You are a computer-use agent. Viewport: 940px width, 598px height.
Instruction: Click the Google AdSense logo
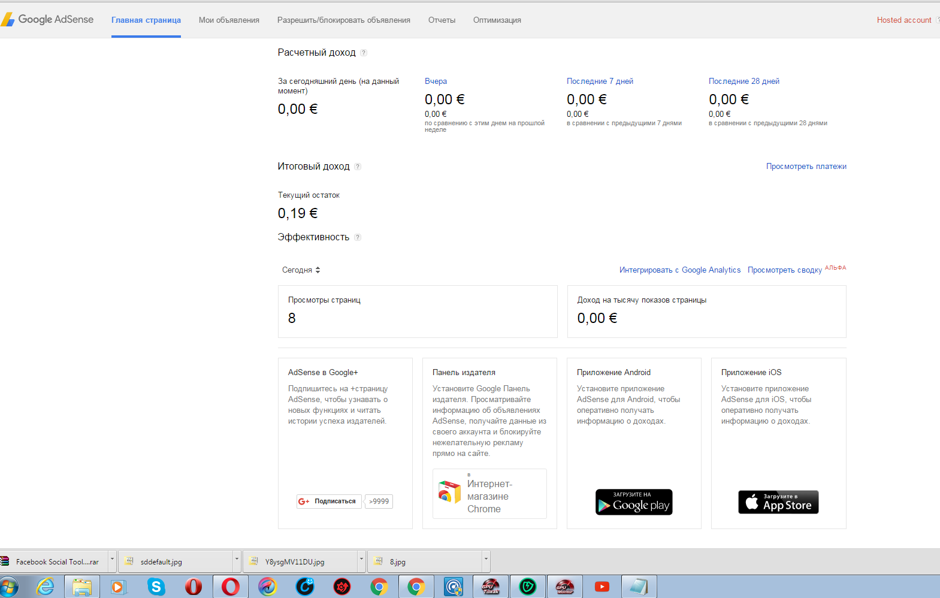[x=48, y=19]
